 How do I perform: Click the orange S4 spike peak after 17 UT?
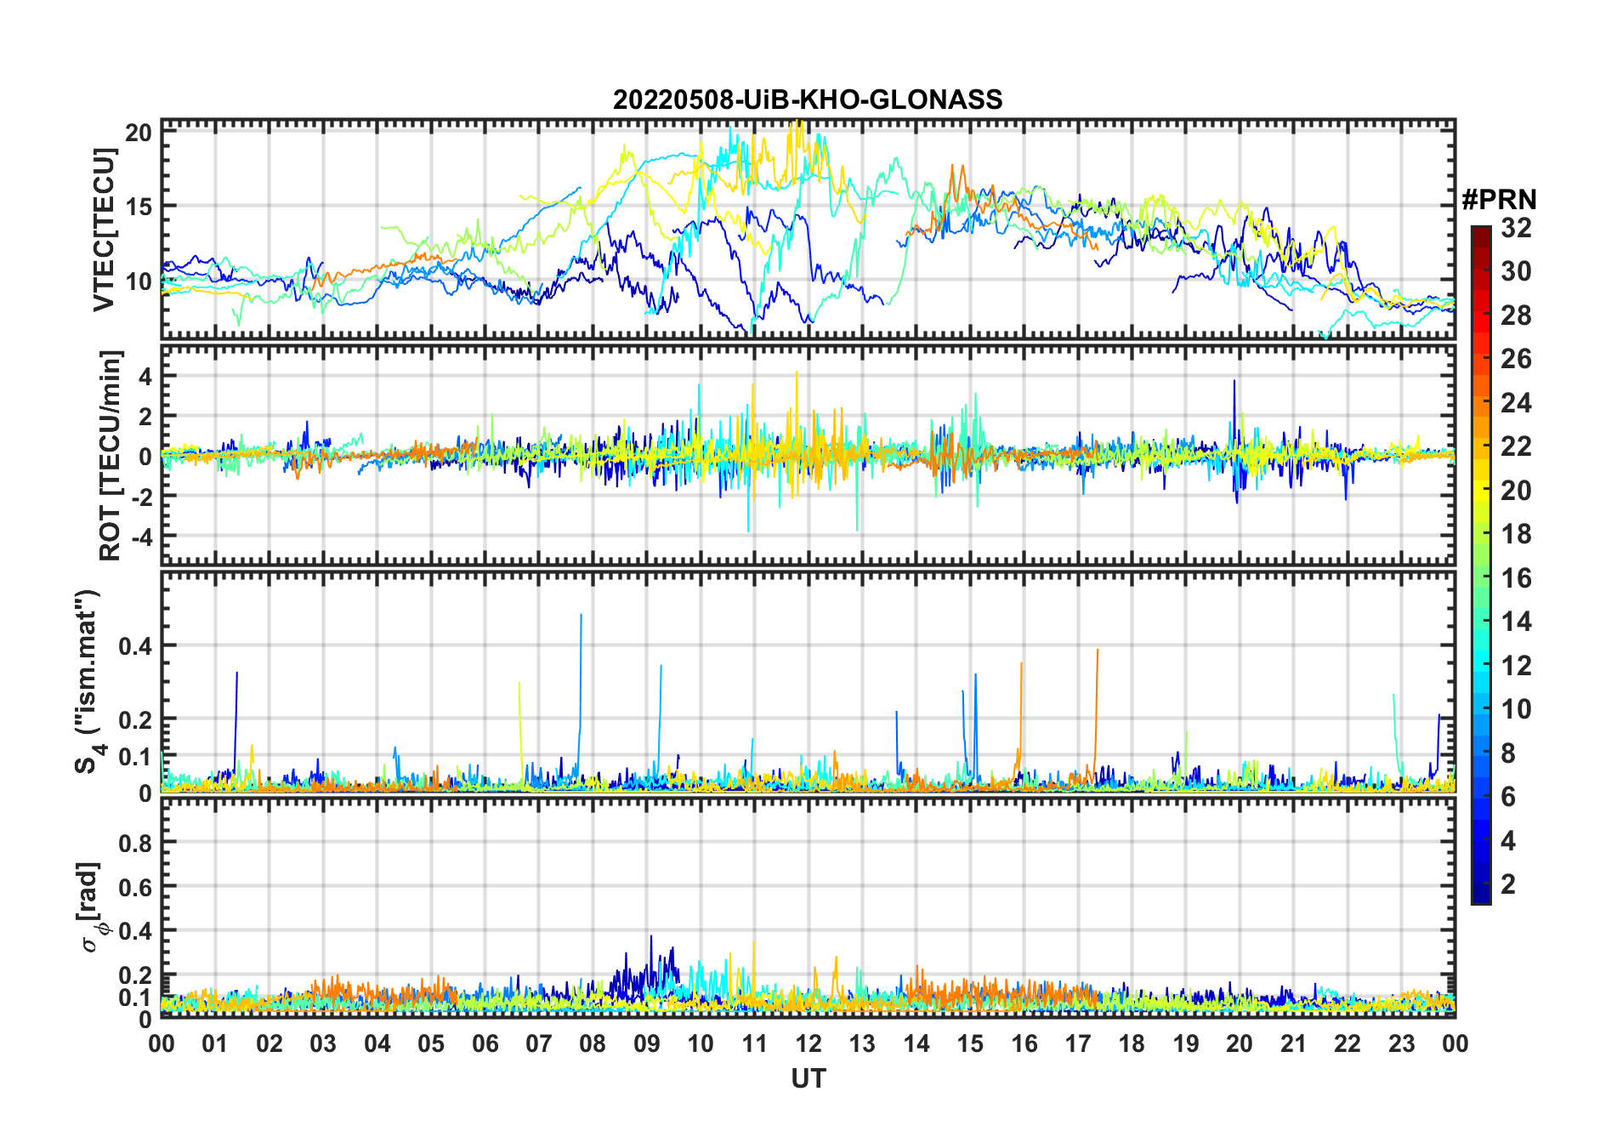1098,650
